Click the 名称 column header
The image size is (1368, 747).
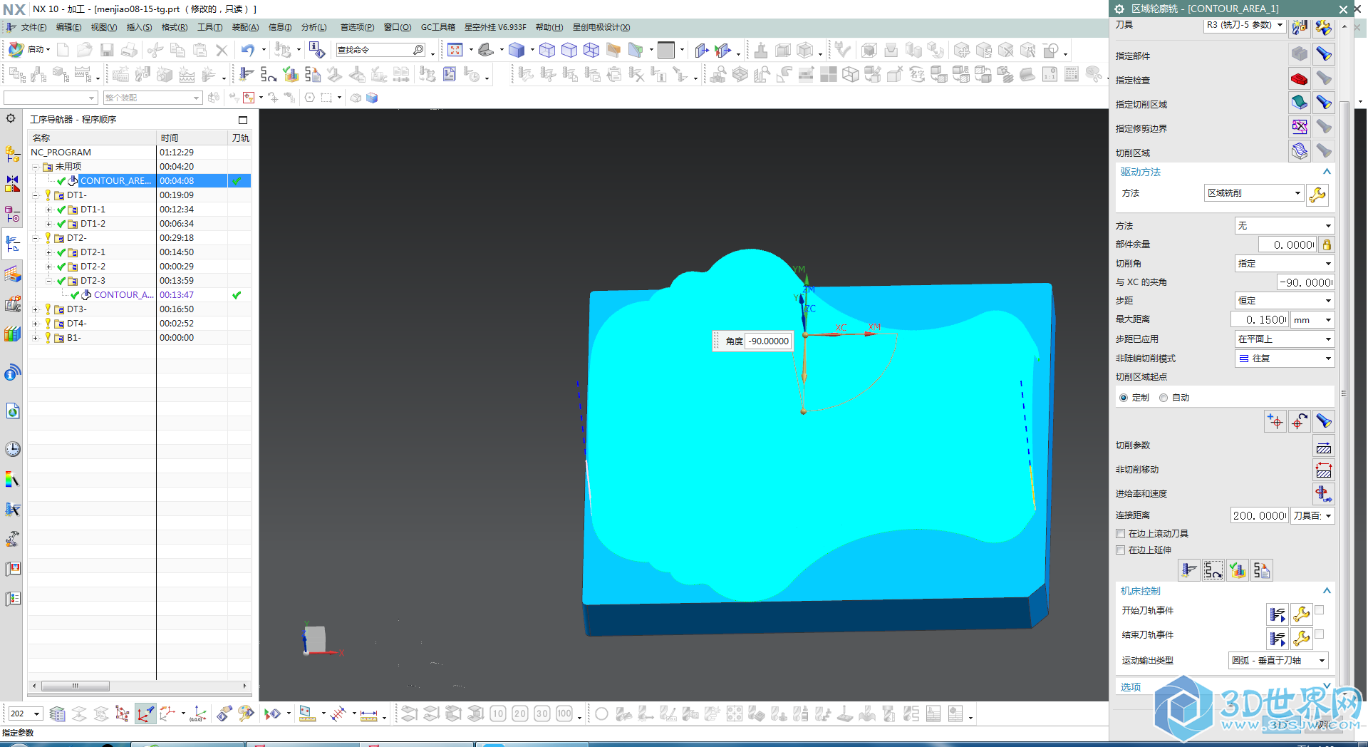(92, 138)
